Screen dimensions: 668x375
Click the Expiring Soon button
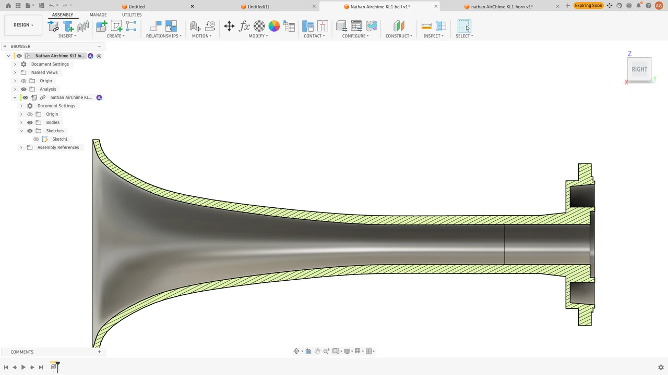click(589, 6)
